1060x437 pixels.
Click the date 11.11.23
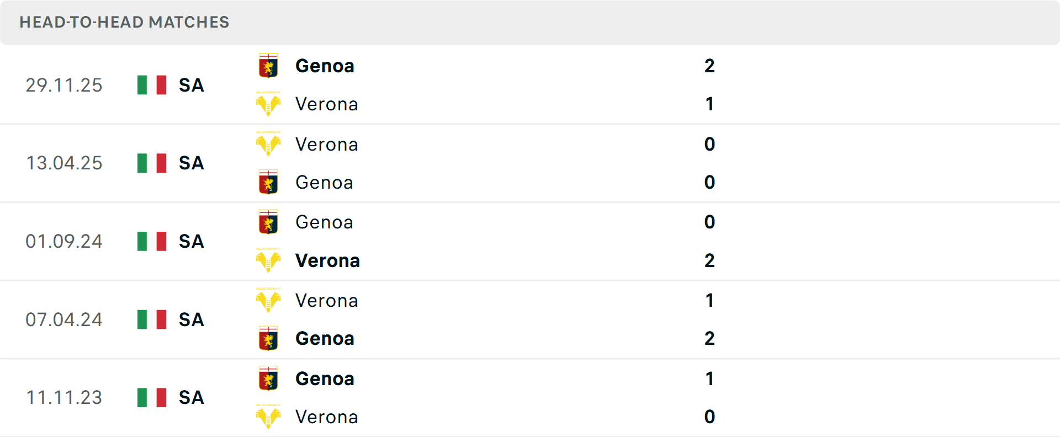click(x=64, y=397)
